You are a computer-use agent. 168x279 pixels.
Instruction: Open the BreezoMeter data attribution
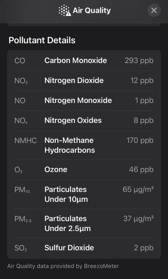[x=63, y=266]
